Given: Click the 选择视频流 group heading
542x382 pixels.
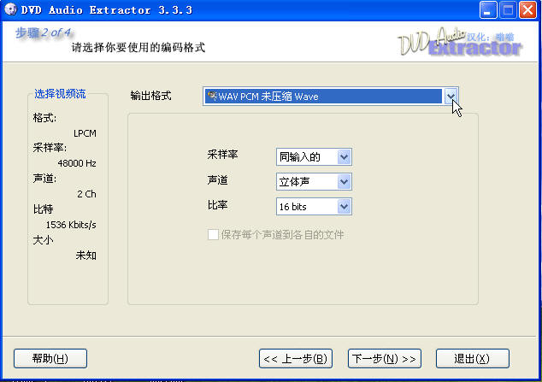Looking at the screenshot, I should click(x=60, y=94).
